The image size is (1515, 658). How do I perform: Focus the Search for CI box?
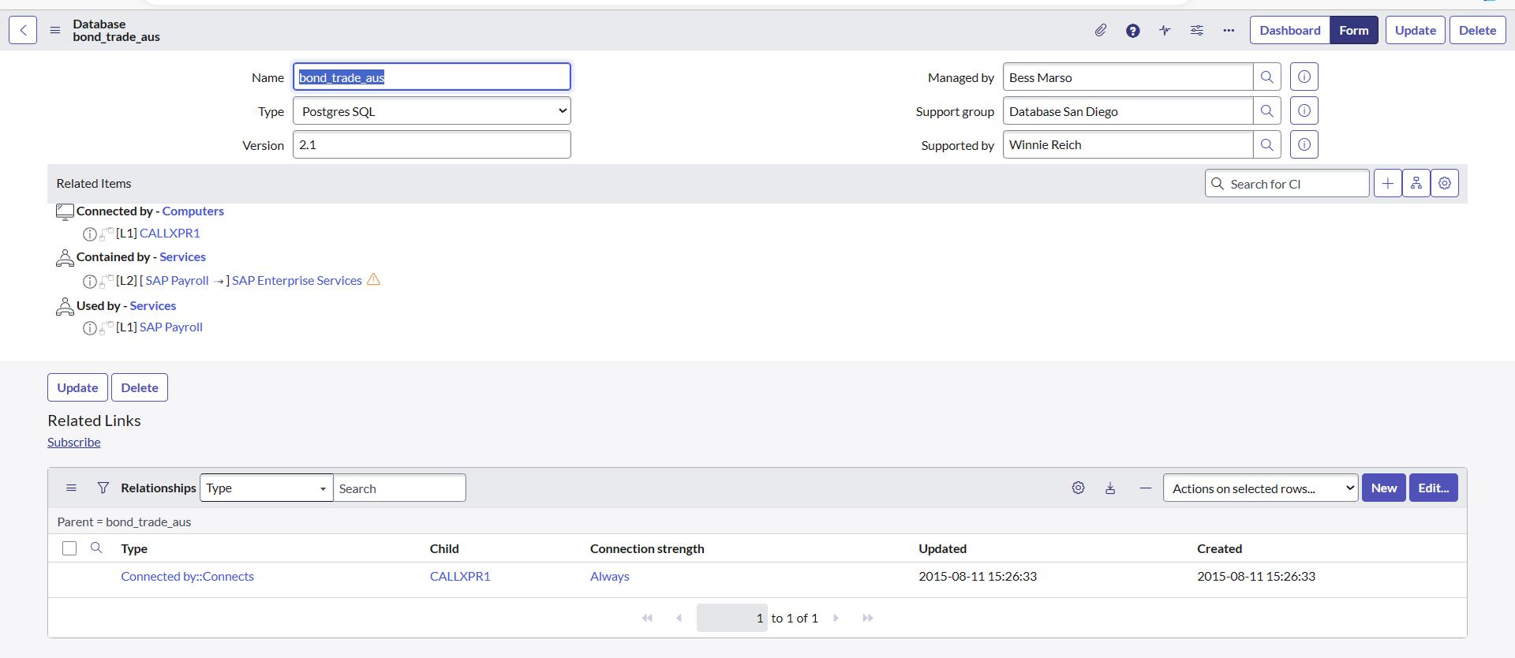tap(1287, 183)
